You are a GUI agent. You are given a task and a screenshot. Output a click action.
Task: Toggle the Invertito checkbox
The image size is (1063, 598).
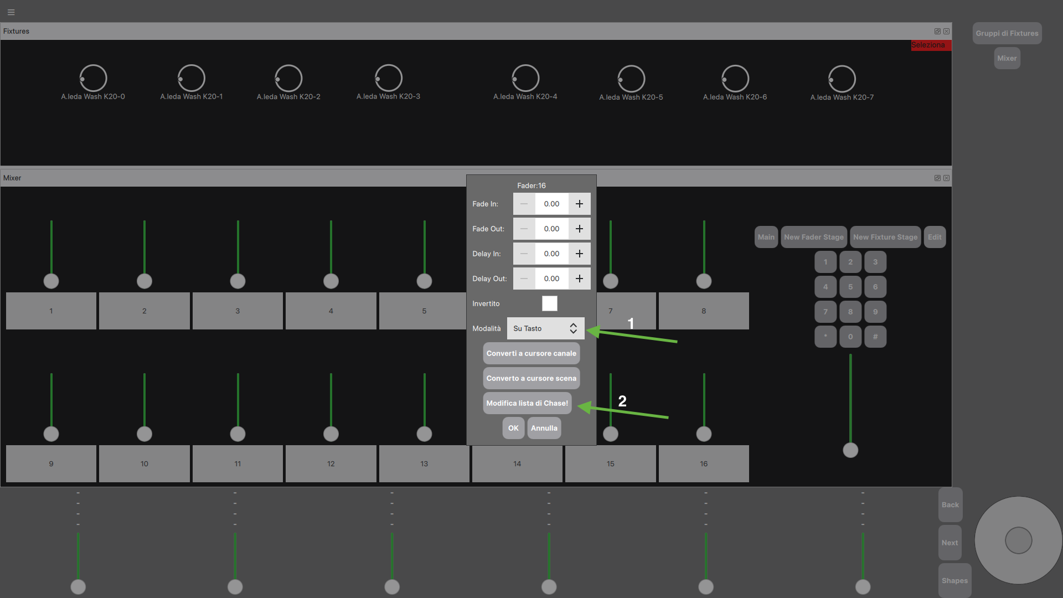[x=550, y=303]
